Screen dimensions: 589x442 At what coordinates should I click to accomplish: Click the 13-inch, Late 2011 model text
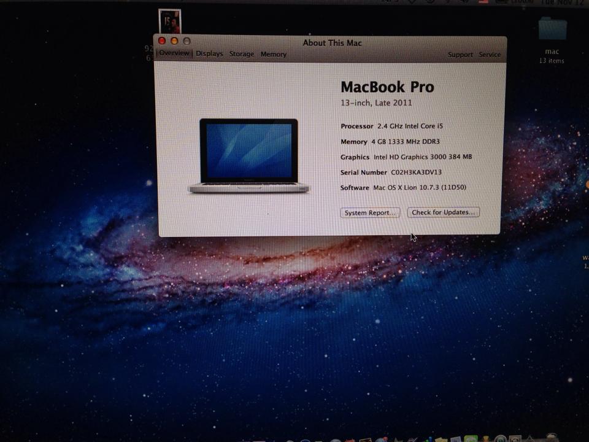pos(376,103)
